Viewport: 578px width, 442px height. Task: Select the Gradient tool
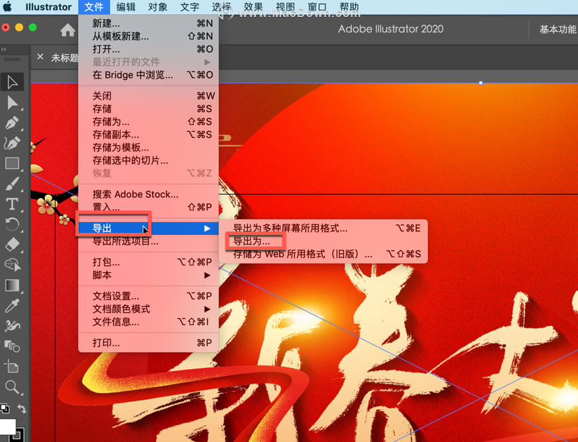coord(12,285)
